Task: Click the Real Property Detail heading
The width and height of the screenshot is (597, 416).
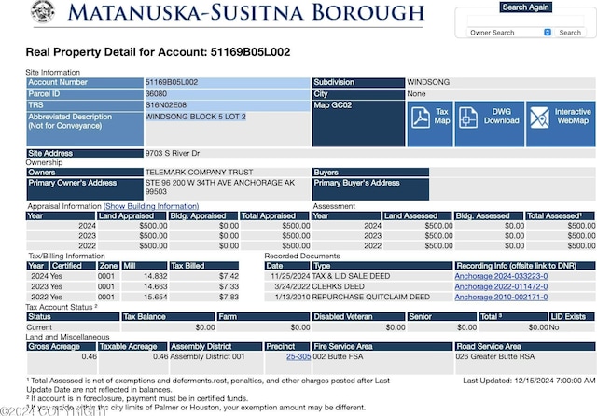Action: [158, 52]
